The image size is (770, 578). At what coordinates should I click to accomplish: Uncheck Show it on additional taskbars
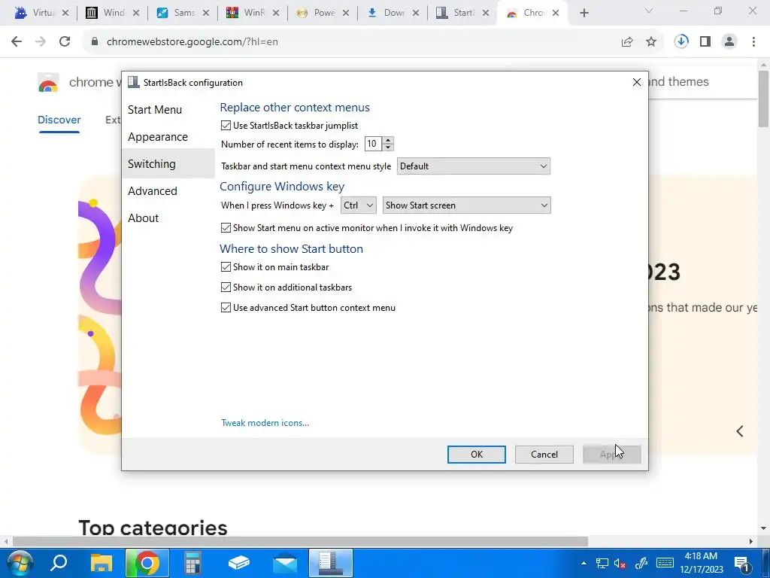point(226,287)
